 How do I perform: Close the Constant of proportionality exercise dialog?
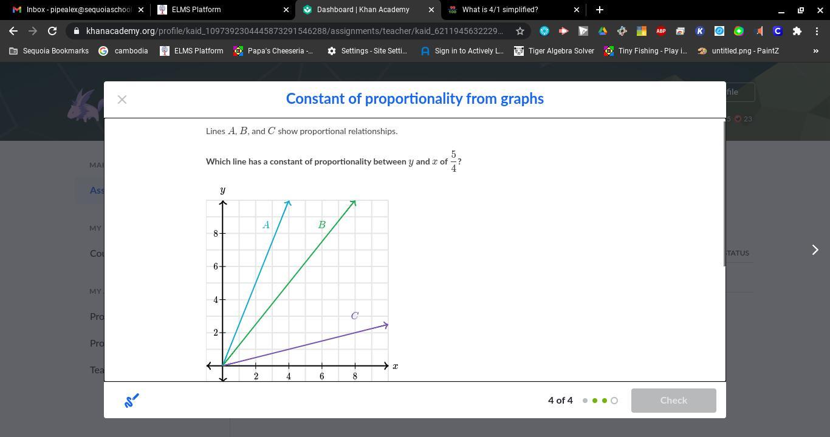(x=122, y=100)
